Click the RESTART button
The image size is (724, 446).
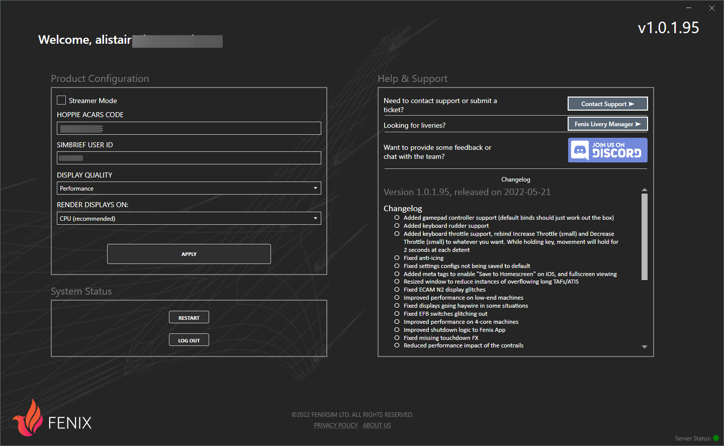tap(189, 317)
